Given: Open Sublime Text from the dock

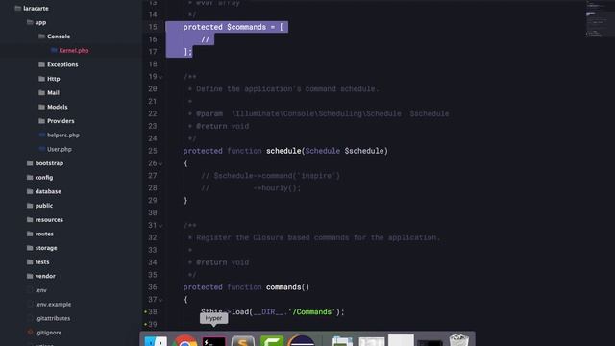Looking at the screenshot, I should click(x=243, y=340).
